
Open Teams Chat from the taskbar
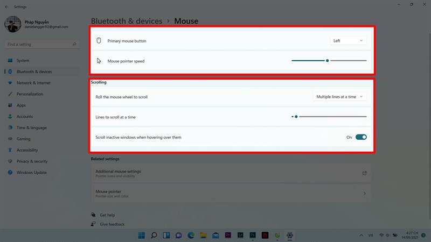click(179, 235)
